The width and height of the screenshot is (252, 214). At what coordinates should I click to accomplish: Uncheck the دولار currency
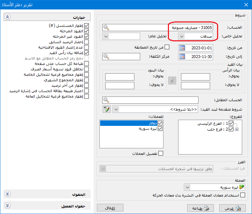coord(160,123)
